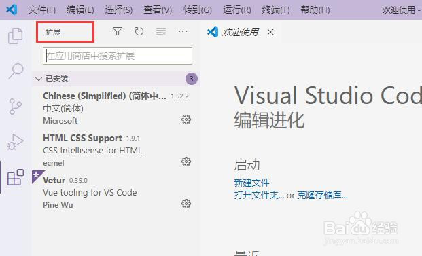Select the HTML CSS Support extension entry
This screenshot has width=422, height=256.
pyautogui.click(x=116, y=150)
